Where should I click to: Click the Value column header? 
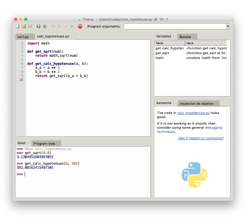[206, 43]
